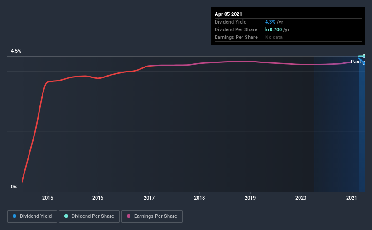Click the Earnings Per Share row label in the tooltip

coord(236,37)
